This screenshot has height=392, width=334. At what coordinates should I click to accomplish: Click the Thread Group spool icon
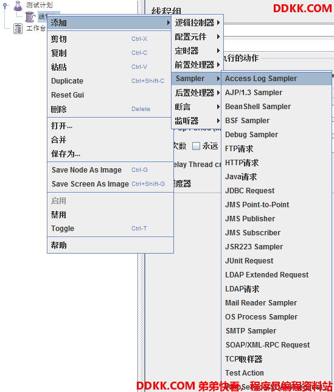click(30, 16)
